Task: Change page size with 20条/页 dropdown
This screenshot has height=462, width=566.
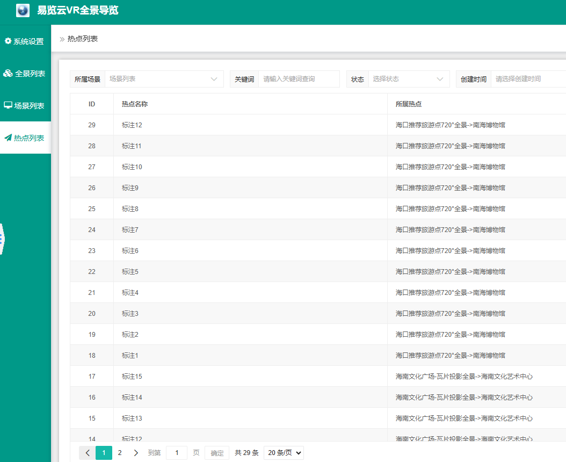Action: 284,453
